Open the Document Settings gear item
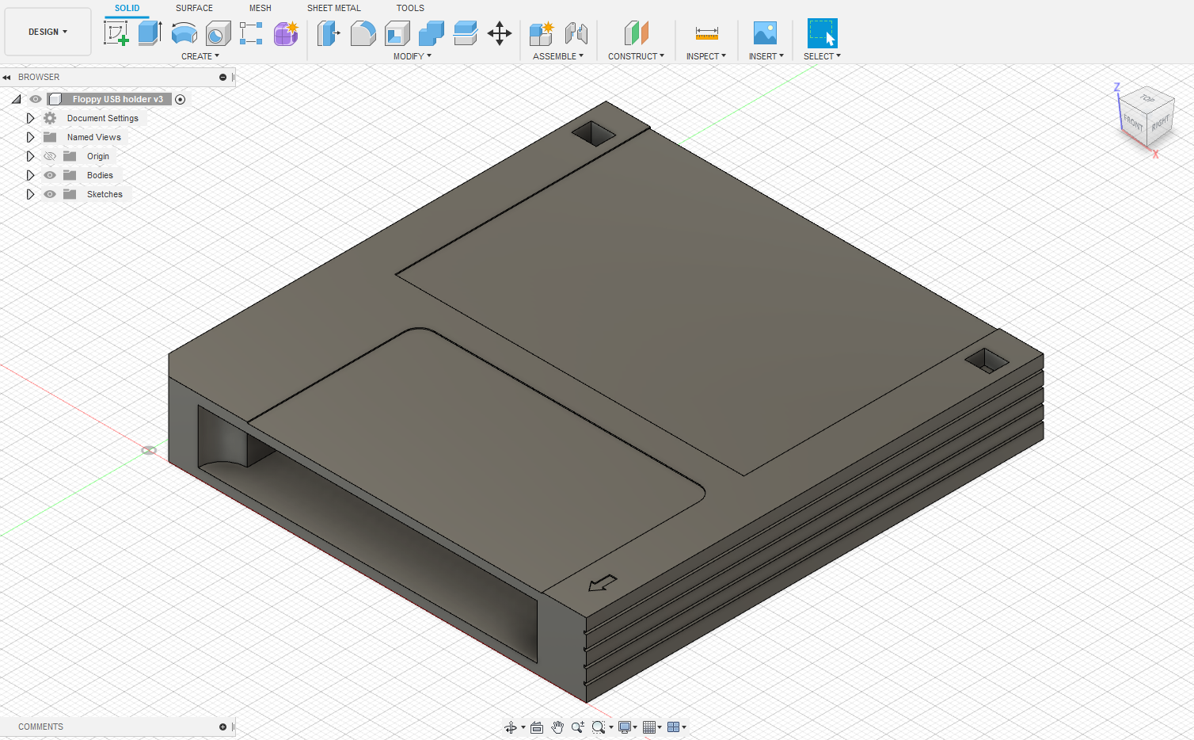Screen dimensions: 1194x740 (x=50, y=118)
